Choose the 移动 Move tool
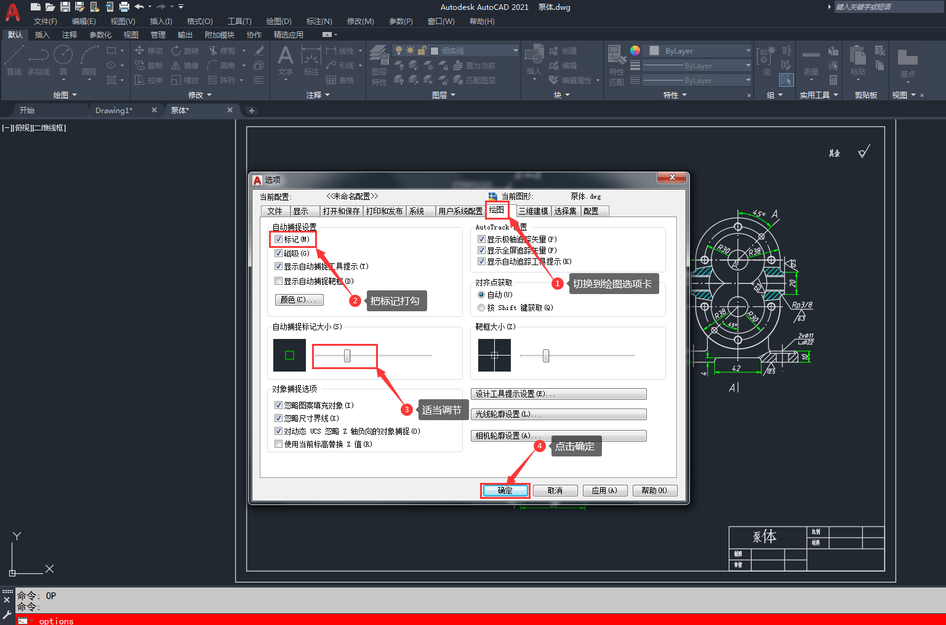946x625 pixels. tap(149, 50)
